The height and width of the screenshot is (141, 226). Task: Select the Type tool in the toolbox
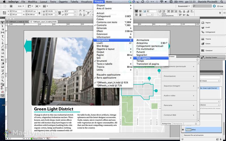coord(3,36)
